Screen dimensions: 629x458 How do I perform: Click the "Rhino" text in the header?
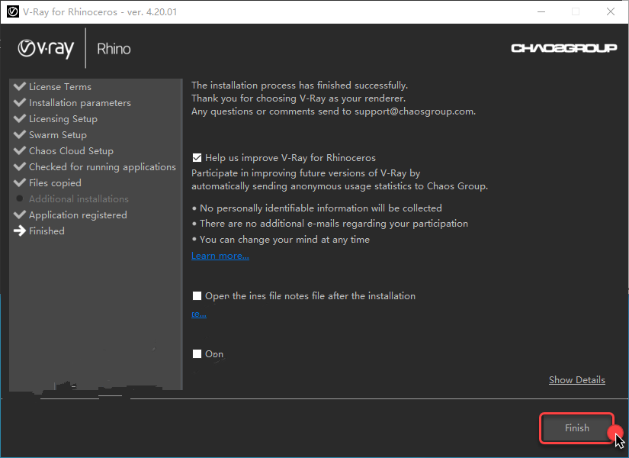pos(114,49)
